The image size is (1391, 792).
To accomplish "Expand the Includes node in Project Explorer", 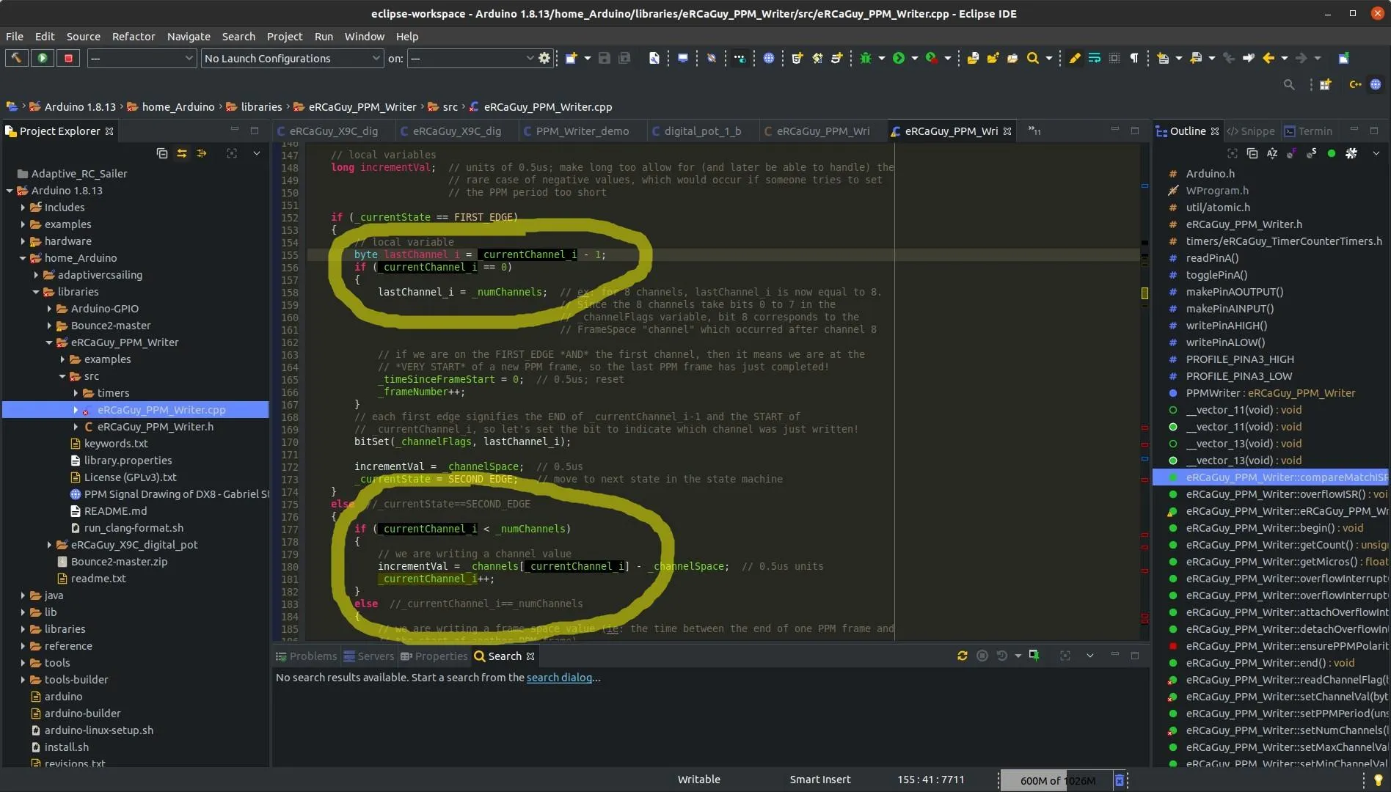I will click(23, 208).
